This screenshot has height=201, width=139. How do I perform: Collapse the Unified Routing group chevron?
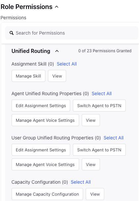[57, 51]
